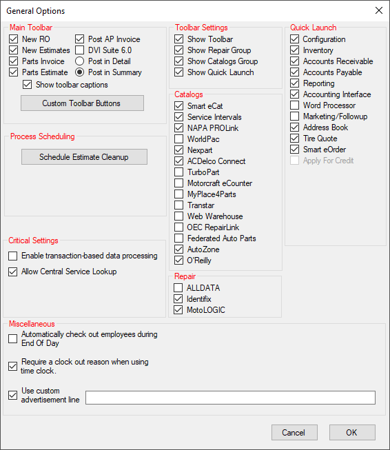
Task: Check the MyPlace4Parts checkbox
Action: tap(178, 194)
